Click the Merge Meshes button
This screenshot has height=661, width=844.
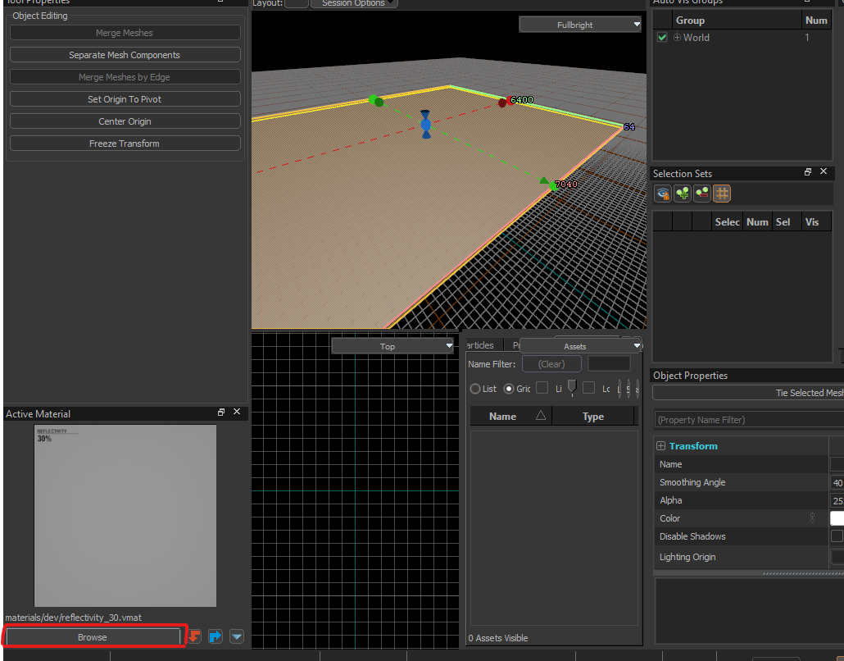[125, 33]
